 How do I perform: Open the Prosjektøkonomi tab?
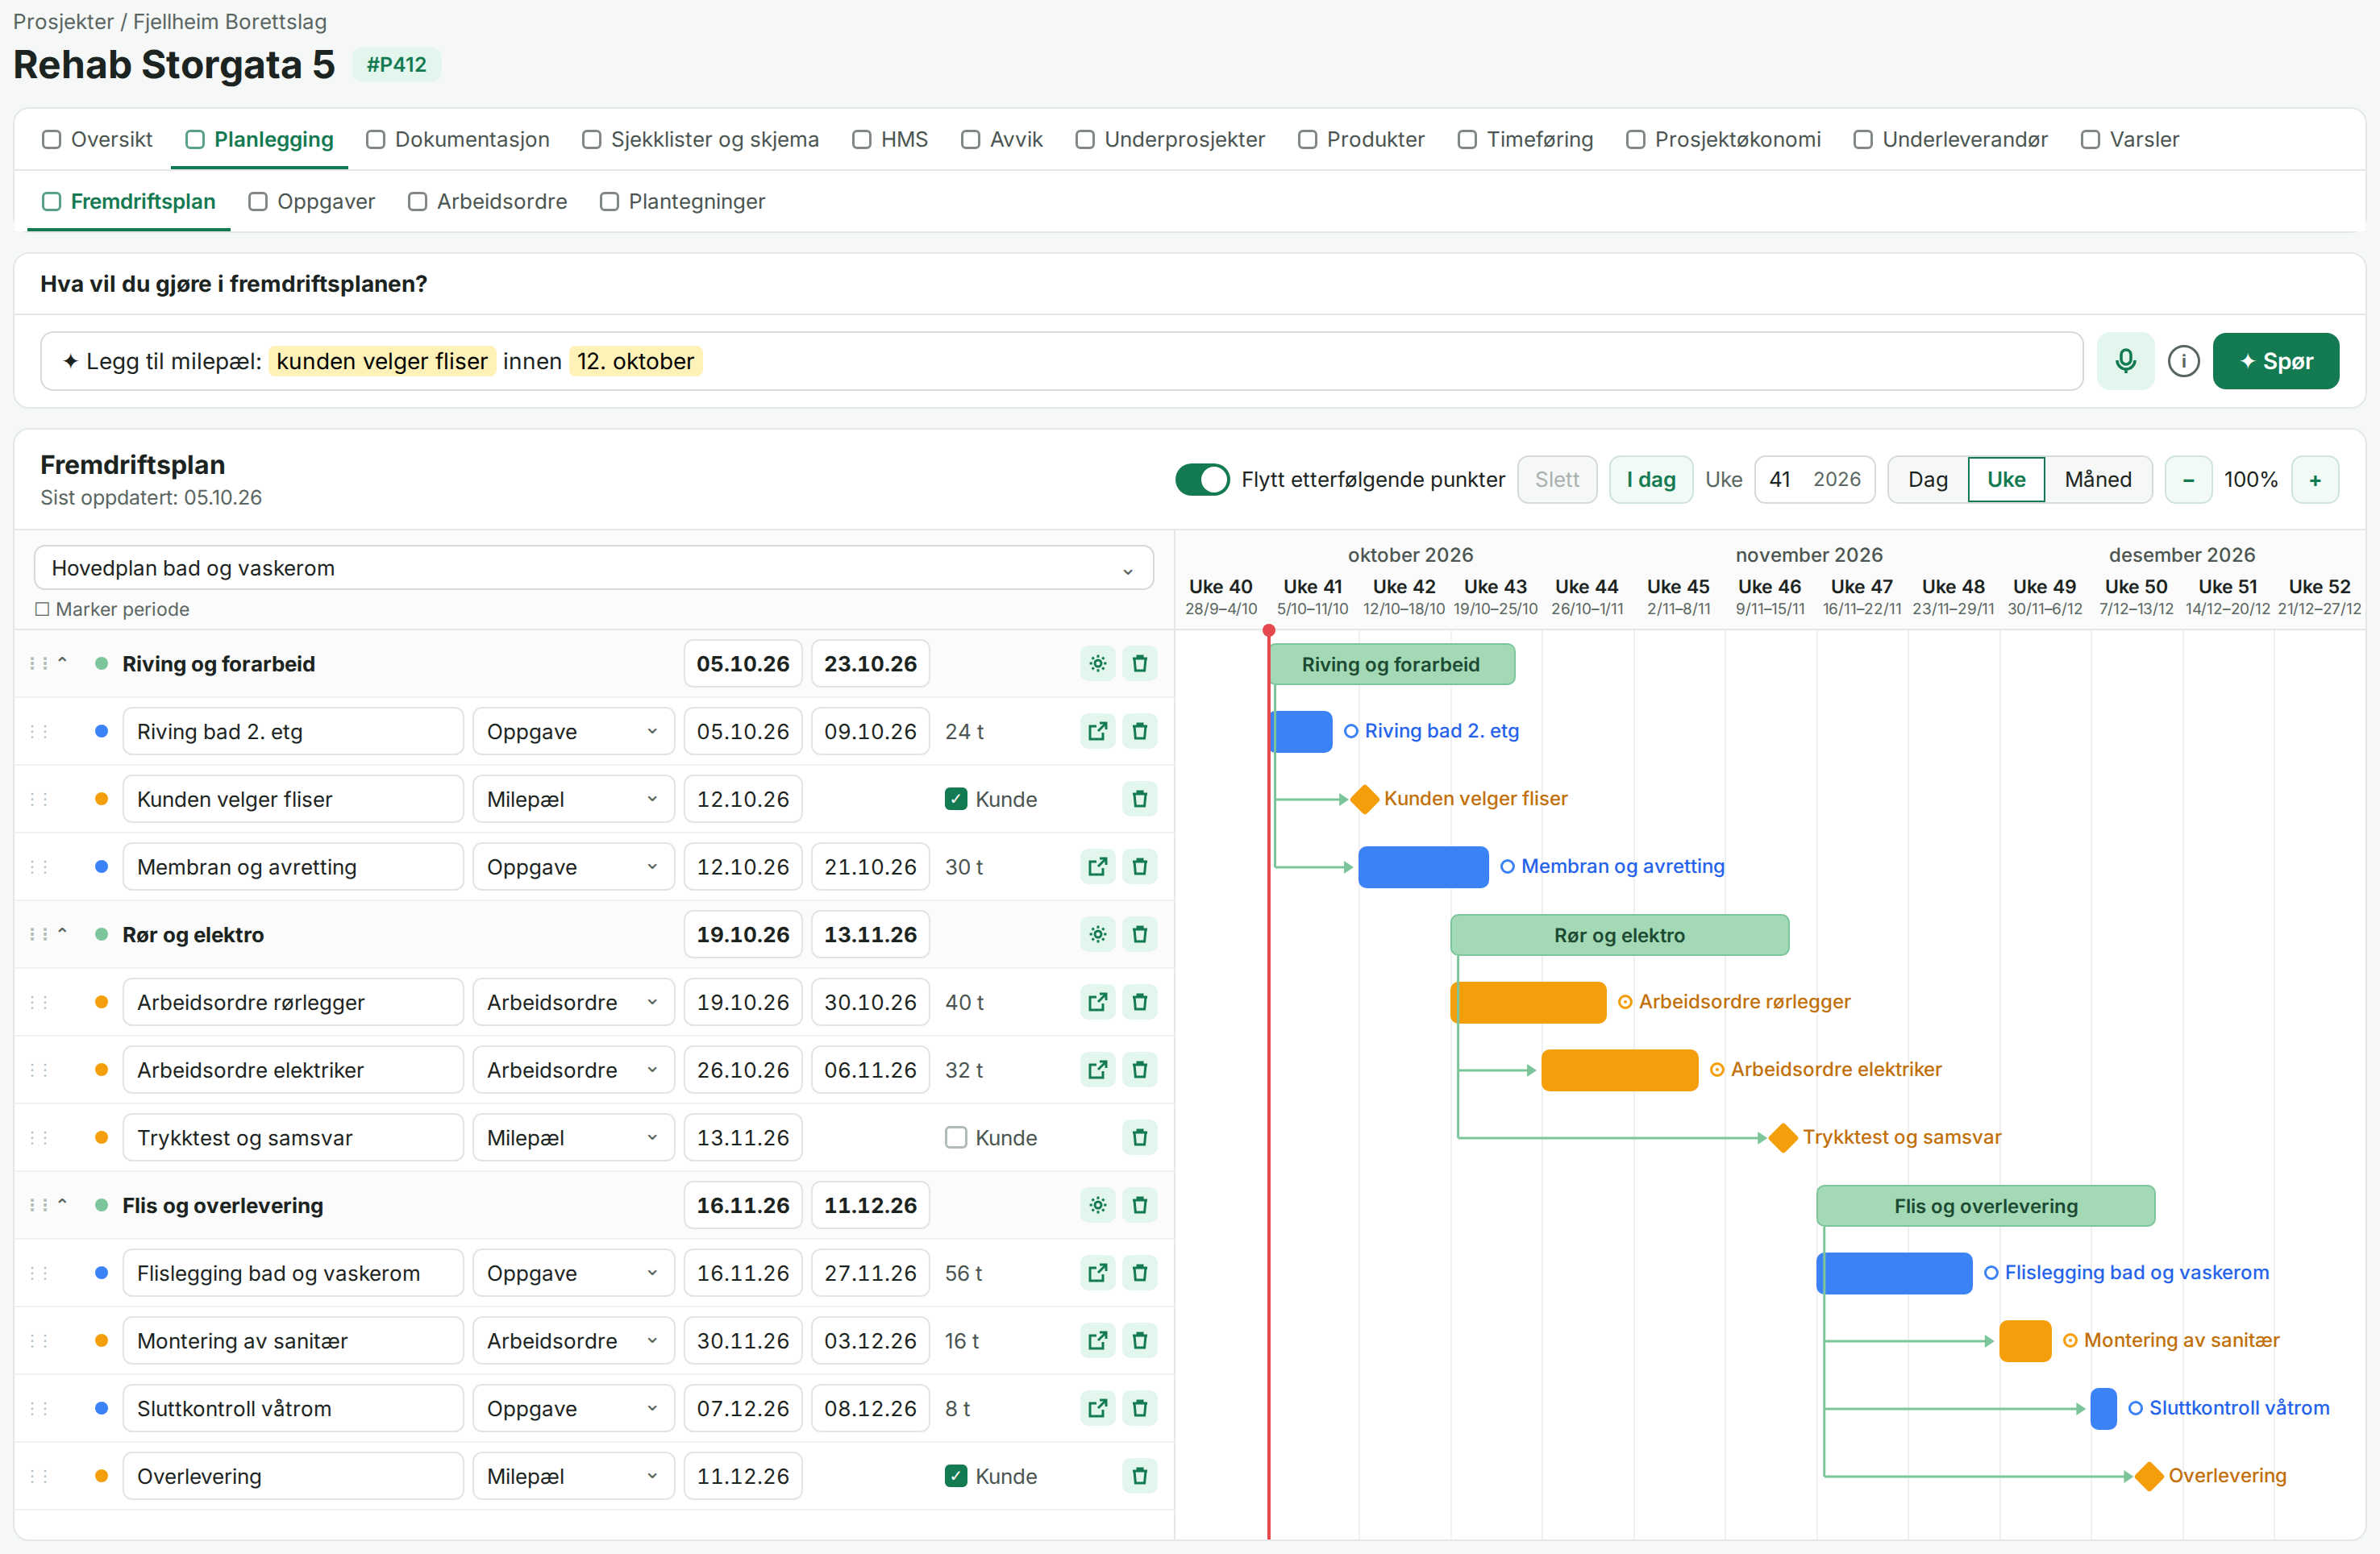point(1723,140)
